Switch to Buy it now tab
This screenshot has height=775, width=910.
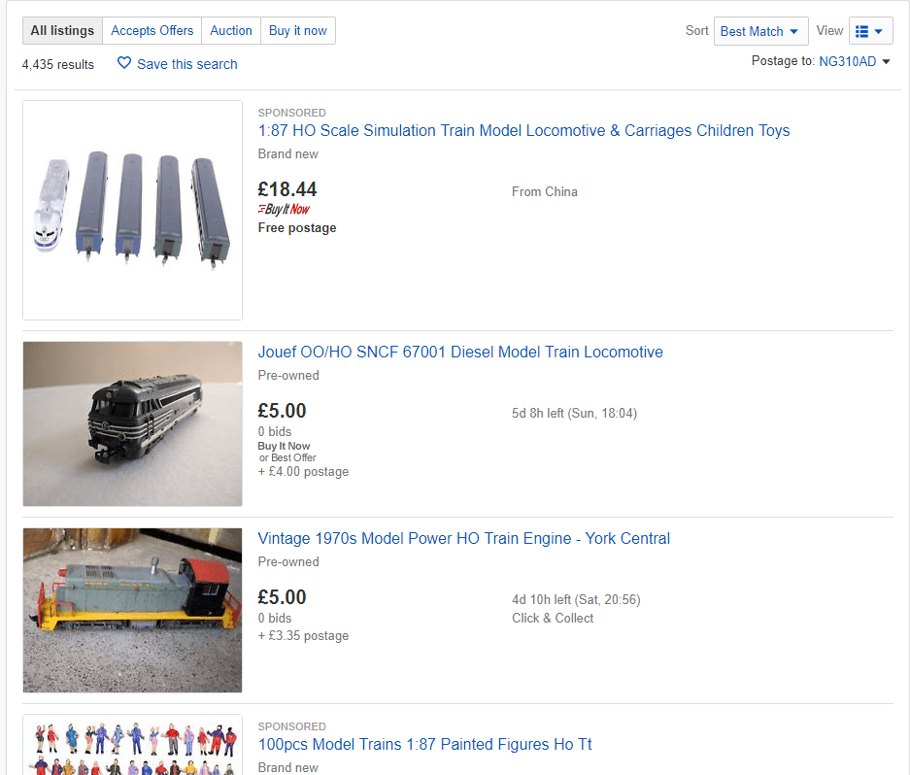click(x=298, y=31)
